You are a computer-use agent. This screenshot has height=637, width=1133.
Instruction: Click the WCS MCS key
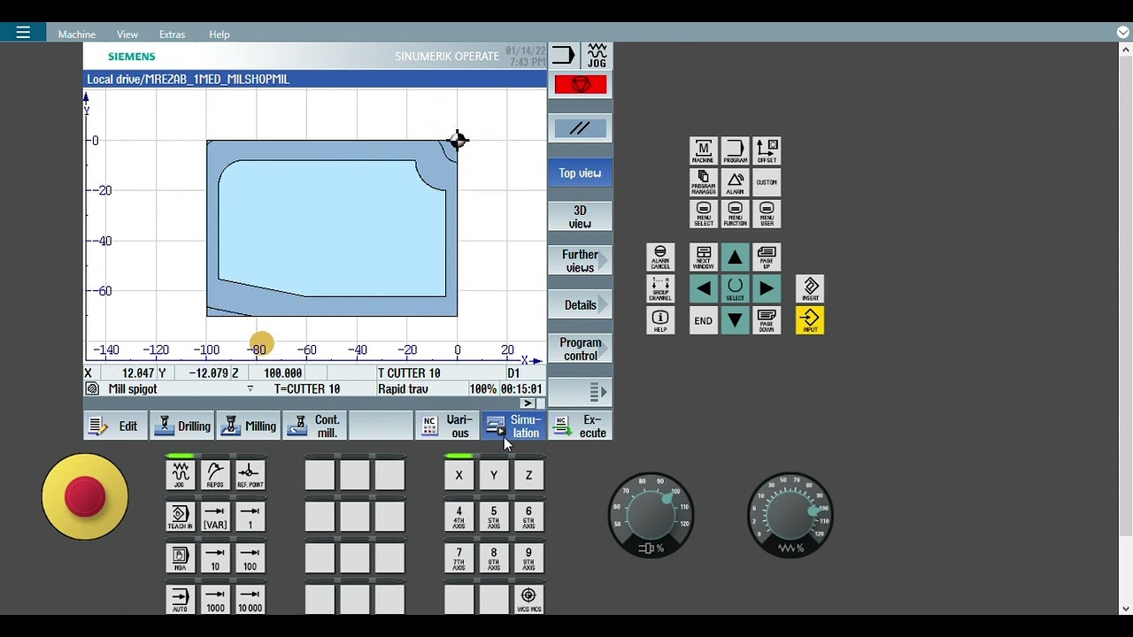[x=528, y=599]
